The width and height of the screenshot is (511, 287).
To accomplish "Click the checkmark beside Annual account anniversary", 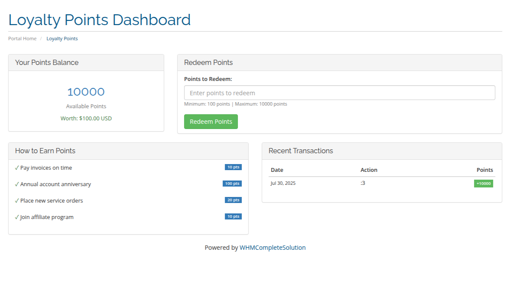I will coord(17,184).
